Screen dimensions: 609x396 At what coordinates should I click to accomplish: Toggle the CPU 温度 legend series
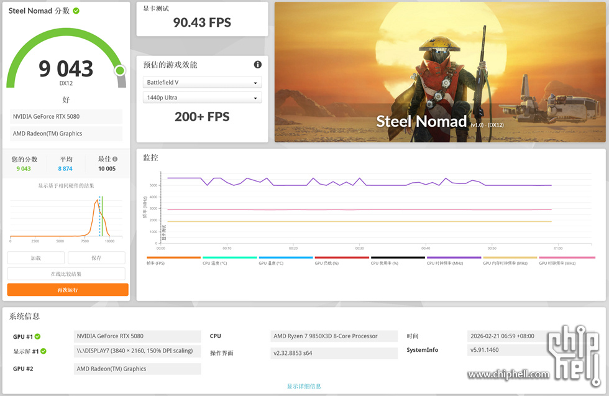click(x=229, y=260)
